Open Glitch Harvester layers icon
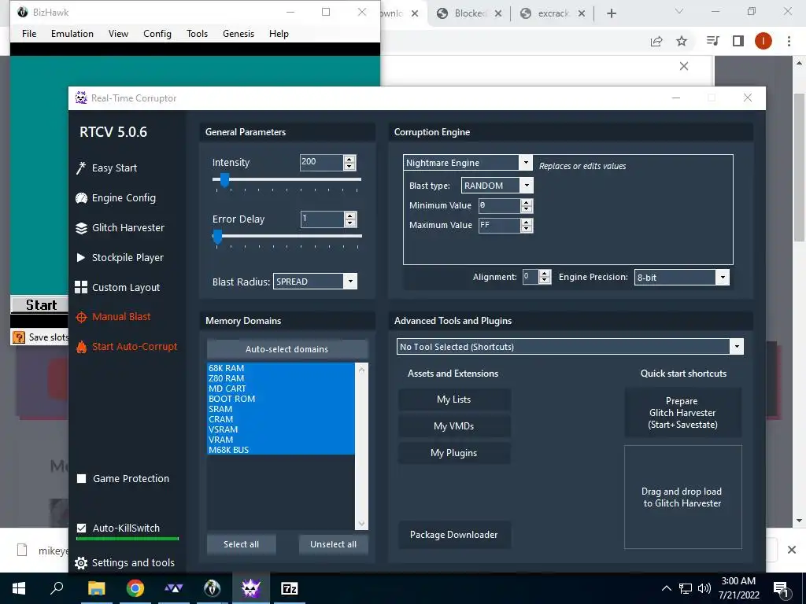This screenshot has width=806, height=604. pos(81,227)
